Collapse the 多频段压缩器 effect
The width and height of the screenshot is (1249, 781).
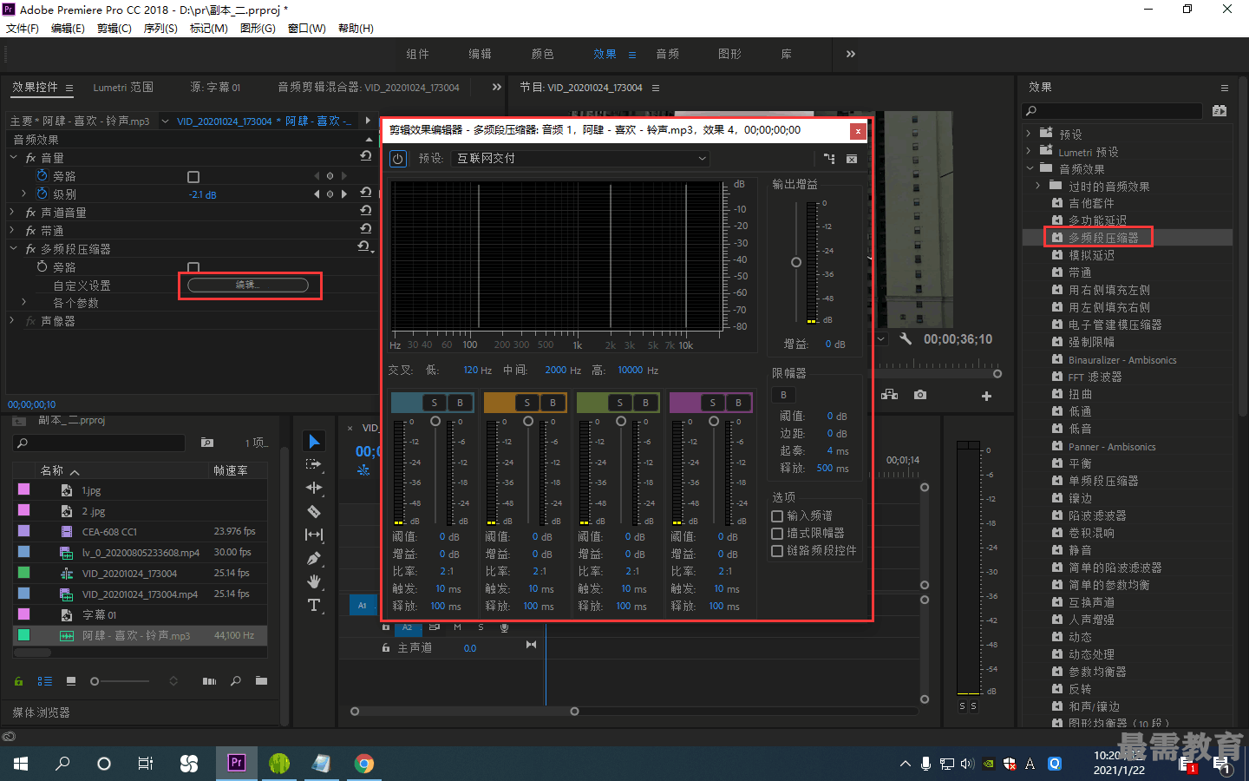(x=13, y=248)
